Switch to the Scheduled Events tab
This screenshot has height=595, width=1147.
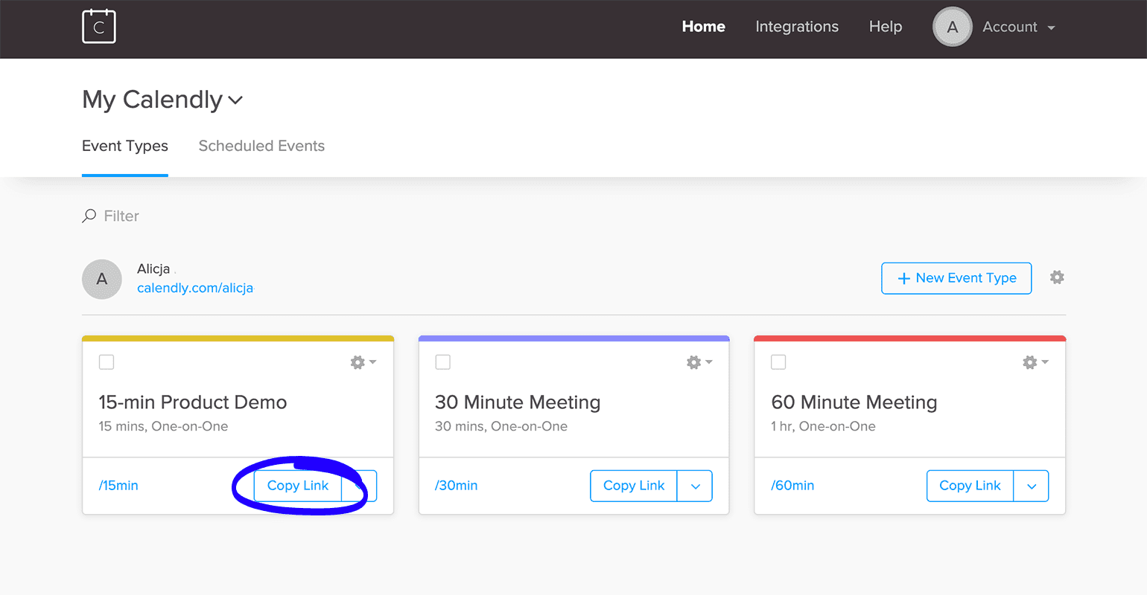[x=261, y=146]
